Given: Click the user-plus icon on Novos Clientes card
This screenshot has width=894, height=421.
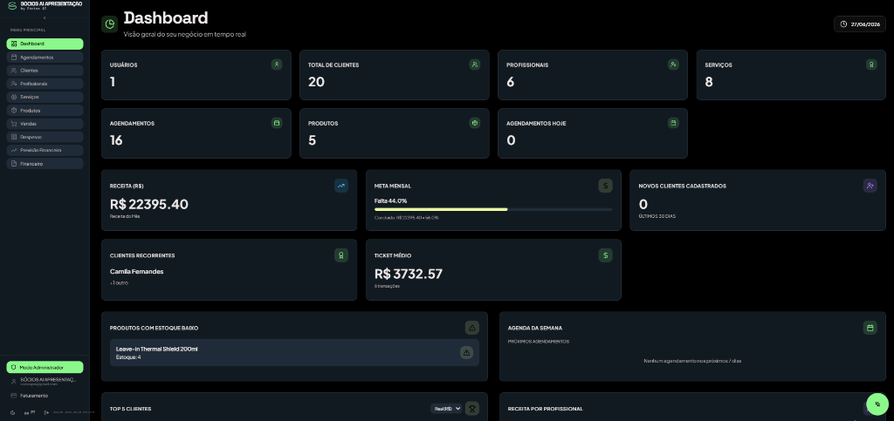Looking at the screenshot, I should (x=870, y=186).
